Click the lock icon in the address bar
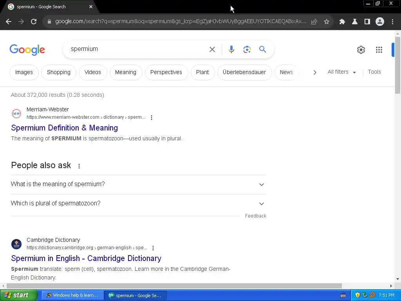 coord(49,22)
